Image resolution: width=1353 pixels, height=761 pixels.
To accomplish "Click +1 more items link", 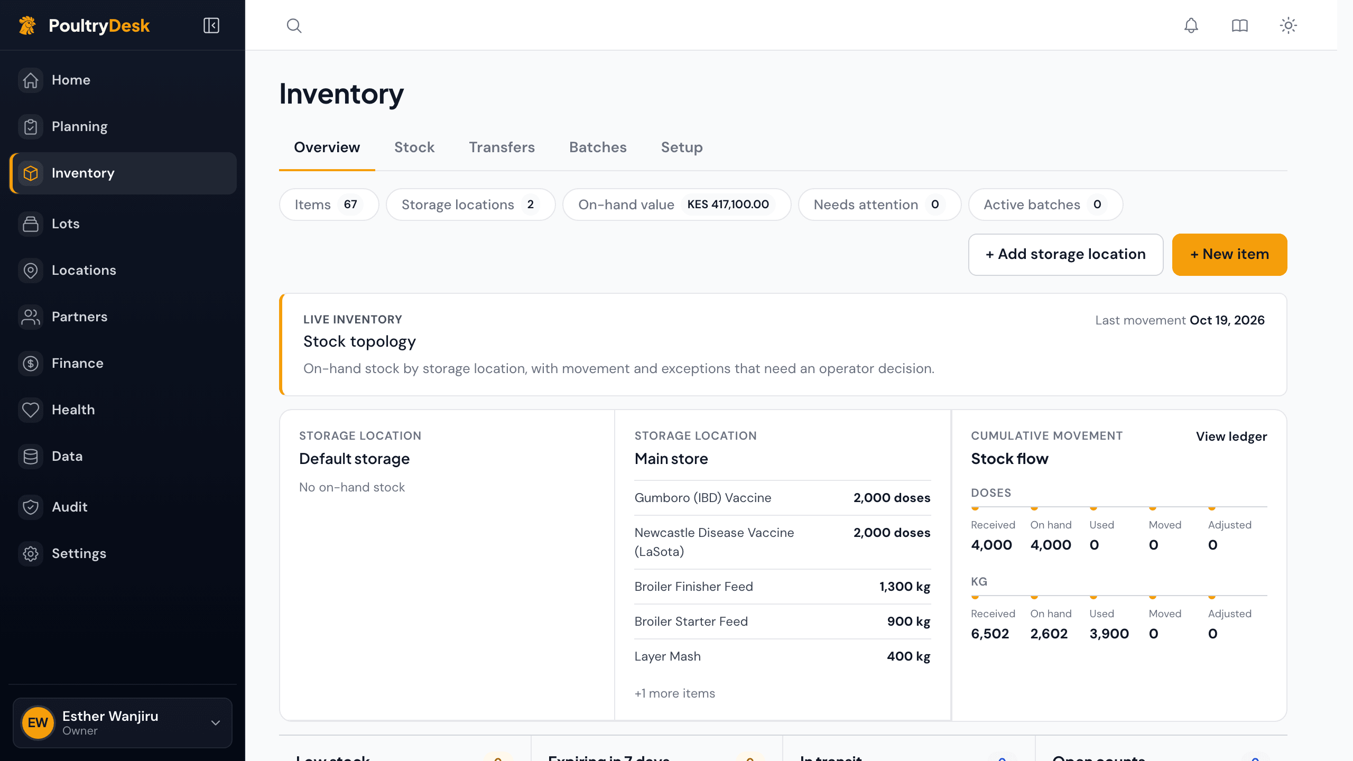I will pyautogui.click(x=674, y=693).
